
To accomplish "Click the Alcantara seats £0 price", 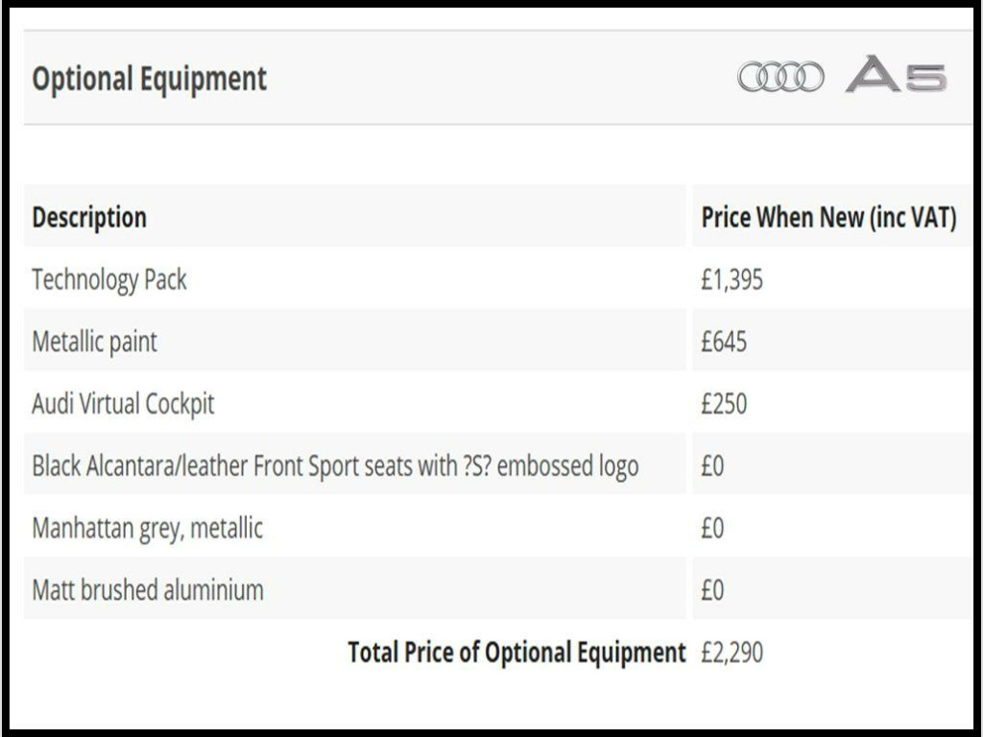I will coord(712,465).
